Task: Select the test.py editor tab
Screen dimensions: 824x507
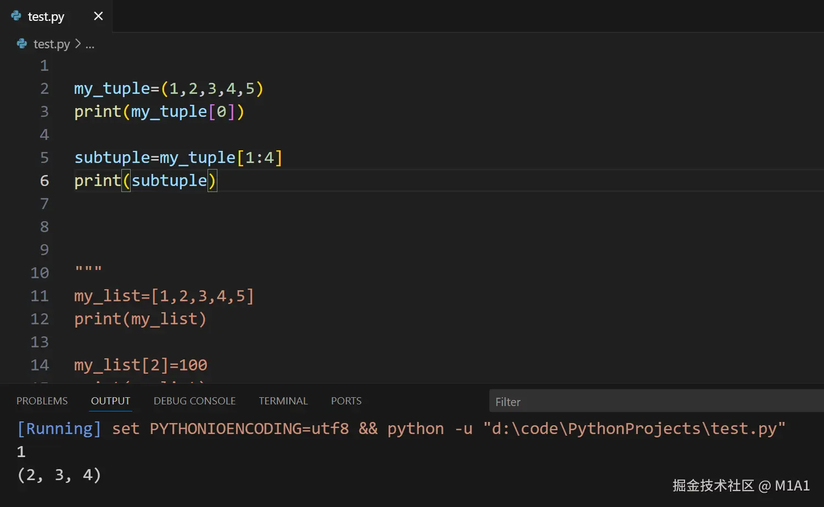Action: click(x=46, y=16)
